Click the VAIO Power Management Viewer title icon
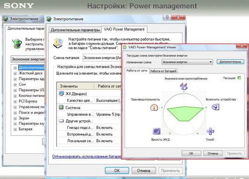 (125, 47)
